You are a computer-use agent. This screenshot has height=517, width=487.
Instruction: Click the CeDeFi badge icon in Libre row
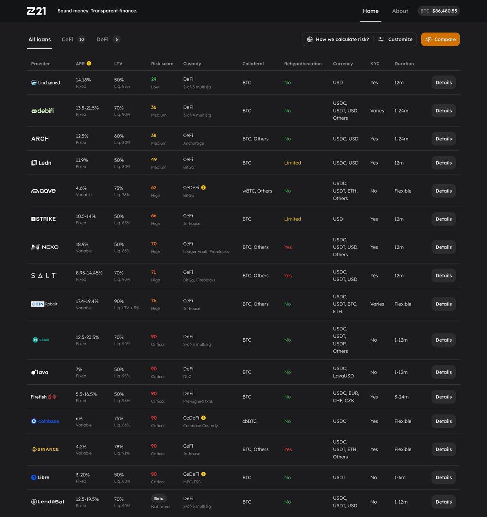click(x=203, y=474)
